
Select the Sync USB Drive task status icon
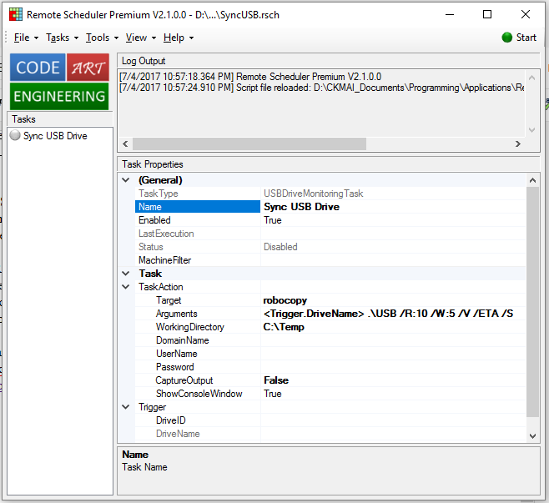pyautogui.click(x=15, y=135)
